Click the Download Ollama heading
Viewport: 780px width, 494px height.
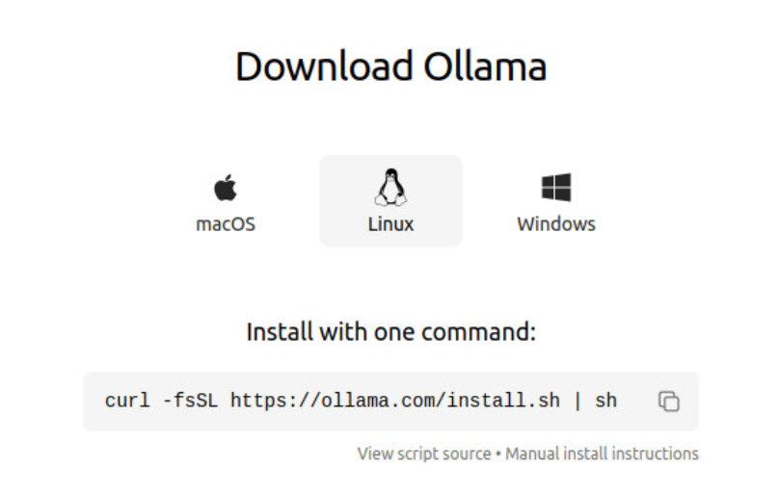click(x=391, y=66)
